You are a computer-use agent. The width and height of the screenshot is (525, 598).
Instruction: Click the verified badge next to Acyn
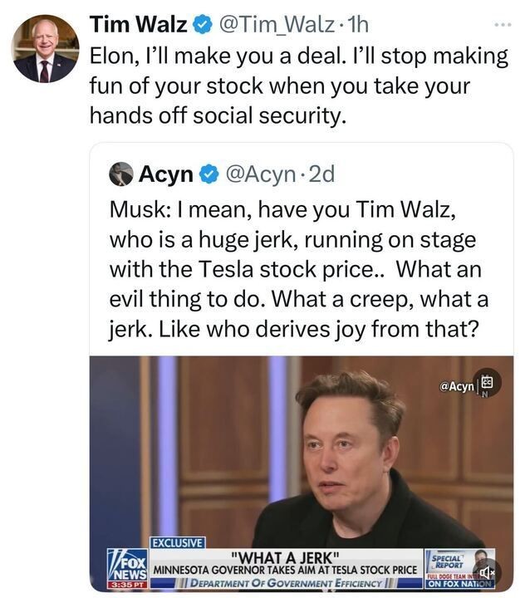point(210,174)
